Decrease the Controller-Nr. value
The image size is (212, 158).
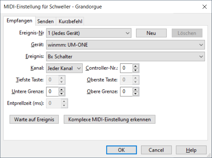pyautogui.click(x=135, y=70)
